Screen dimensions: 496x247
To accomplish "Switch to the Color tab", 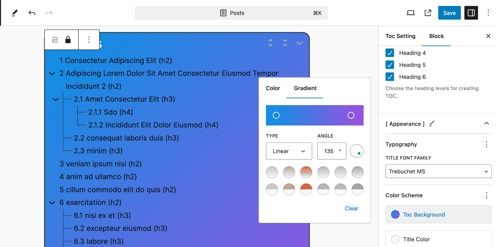I will (x=273, y=88).
